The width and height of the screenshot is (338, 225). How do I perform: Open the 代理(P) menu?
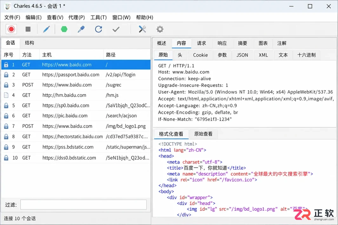coord(76,17)
